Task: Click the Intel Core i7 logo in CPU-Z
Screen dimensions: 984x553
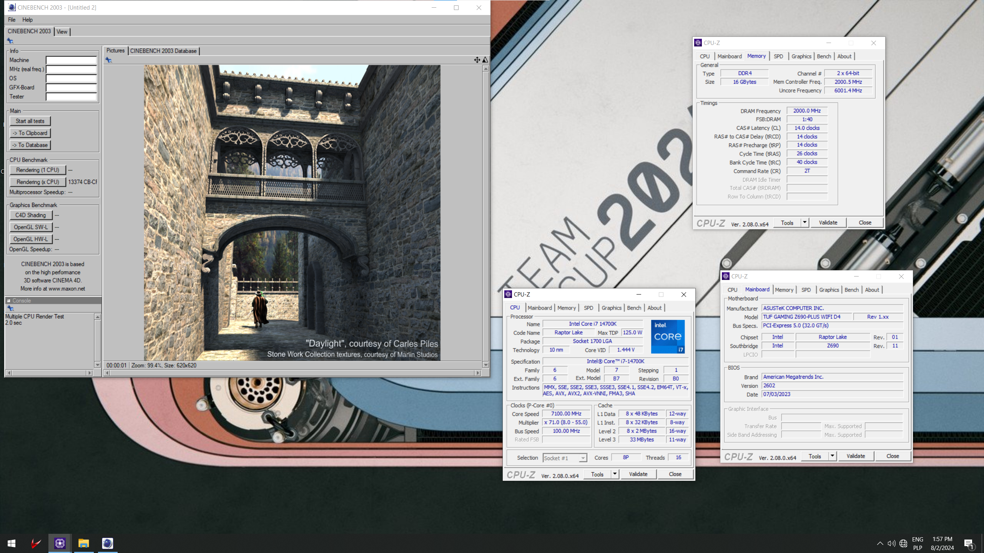Action: 668,337
